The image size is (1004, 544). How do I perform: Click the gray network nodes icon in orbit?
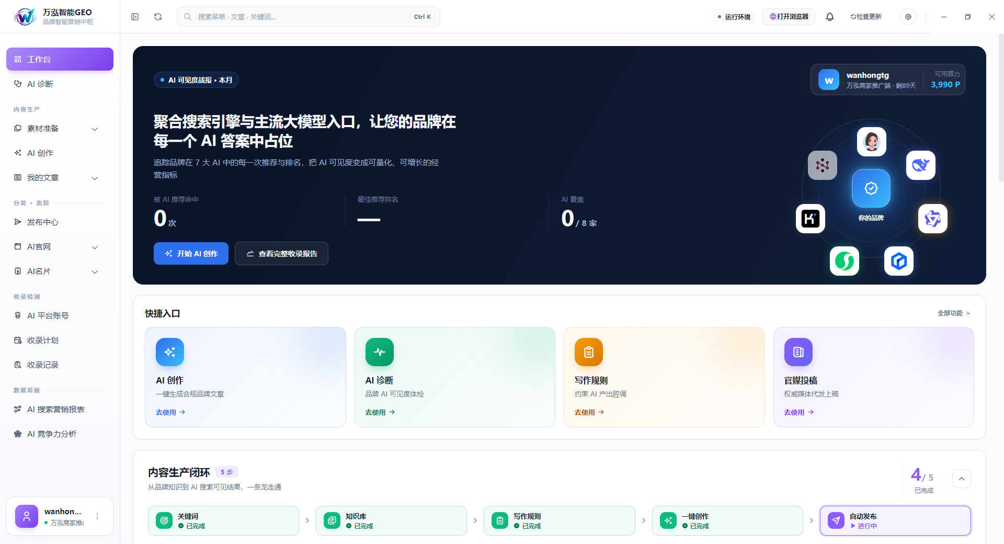(x=823, y=165)
